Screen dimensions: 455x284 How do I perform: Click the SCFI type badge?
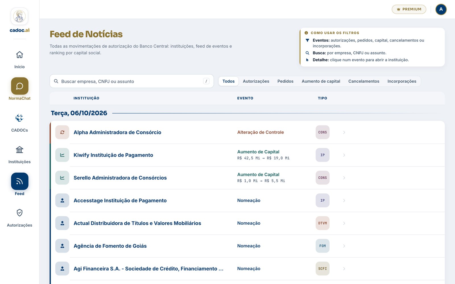coord(322,269)
